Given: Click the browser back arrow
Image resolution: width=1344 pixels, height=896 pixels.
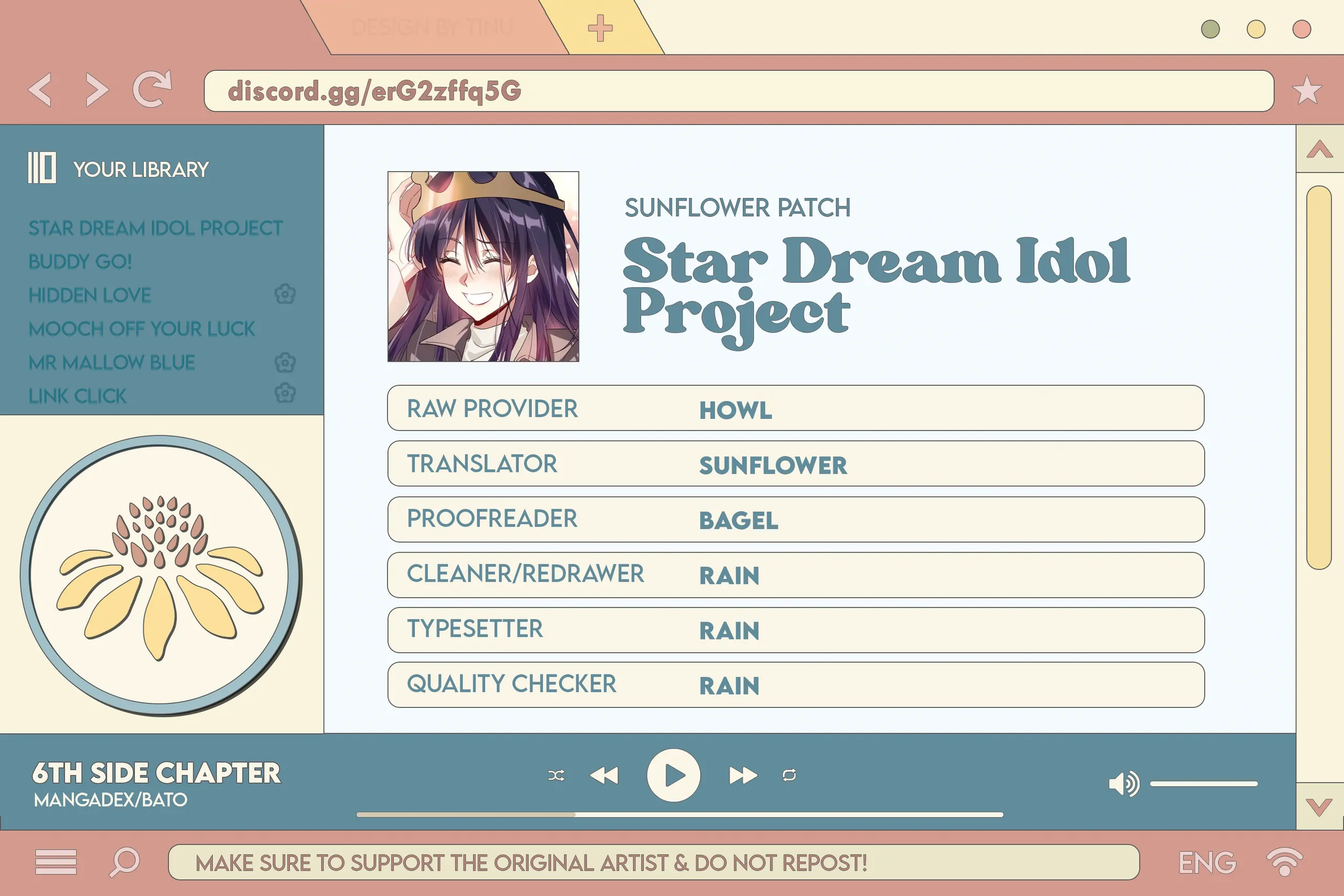Looking at the screenshot, I should click(40, 90).
